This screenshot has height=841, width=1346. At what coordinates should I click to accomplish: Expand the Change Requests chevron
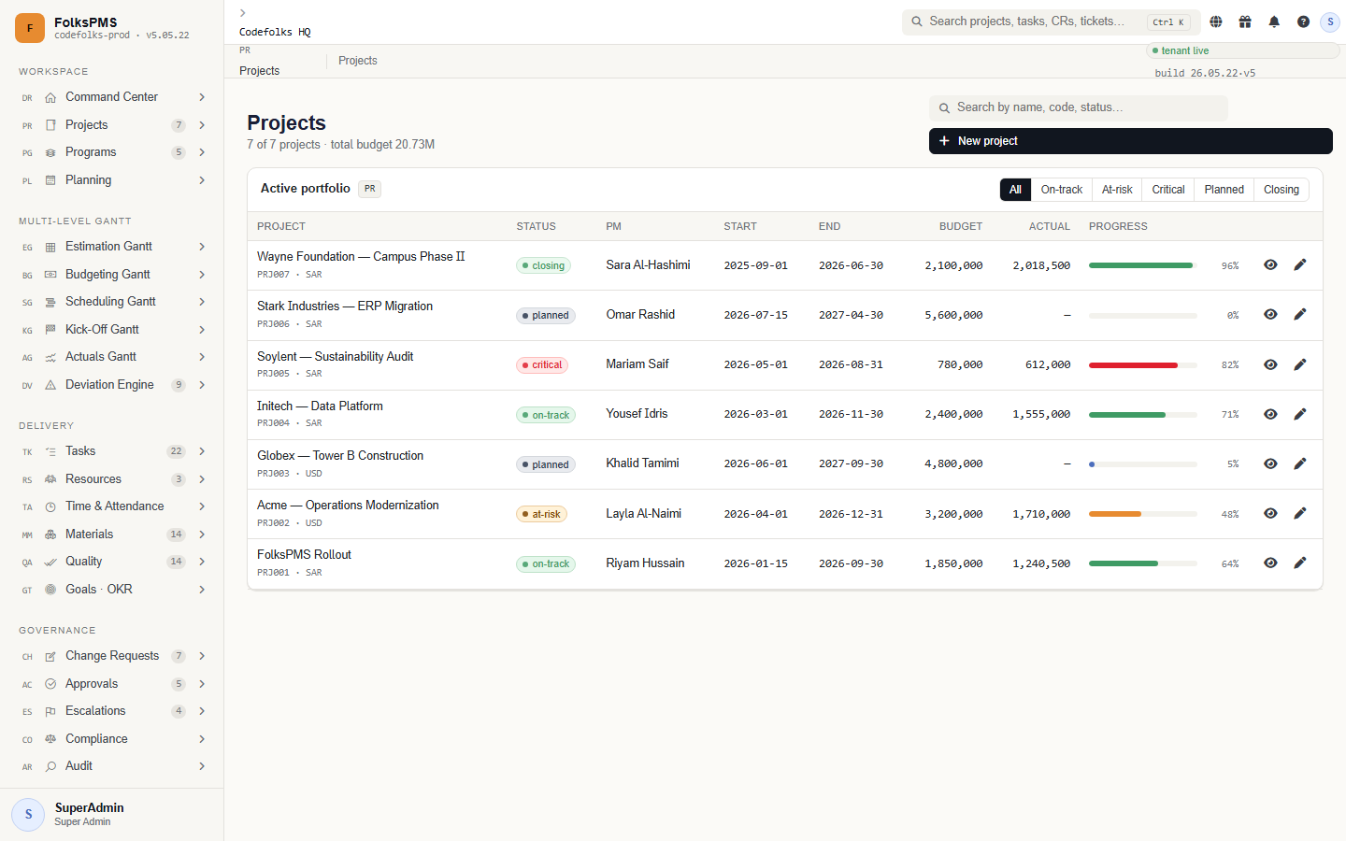tap(202, 656)
